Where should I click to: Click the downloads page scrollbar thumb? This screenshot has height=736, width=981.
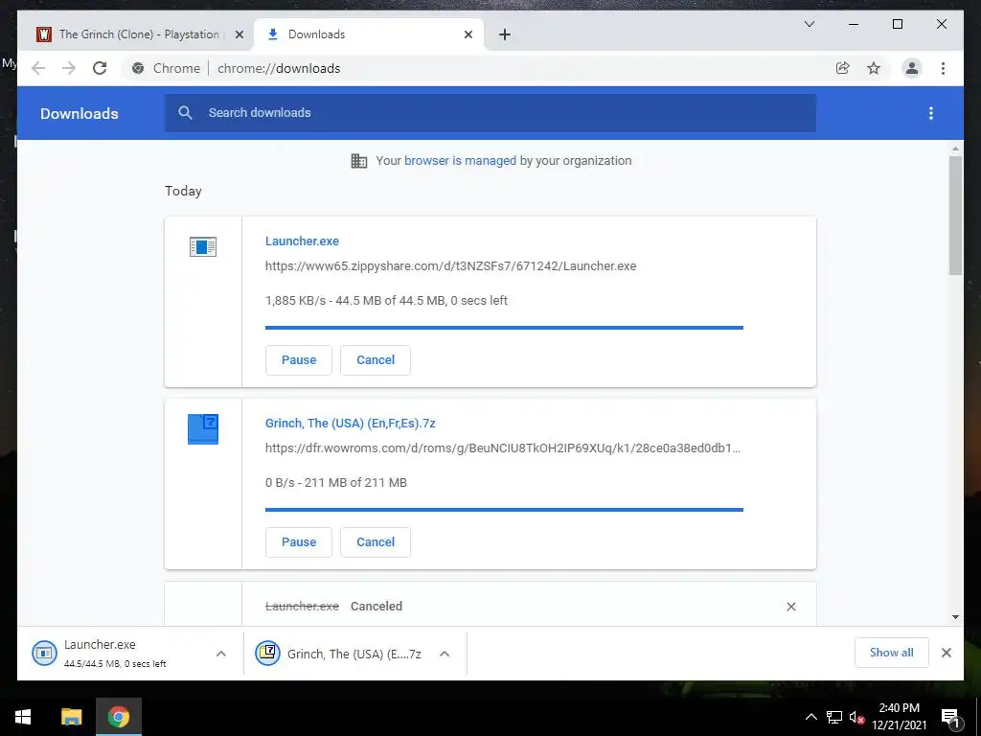955,216
